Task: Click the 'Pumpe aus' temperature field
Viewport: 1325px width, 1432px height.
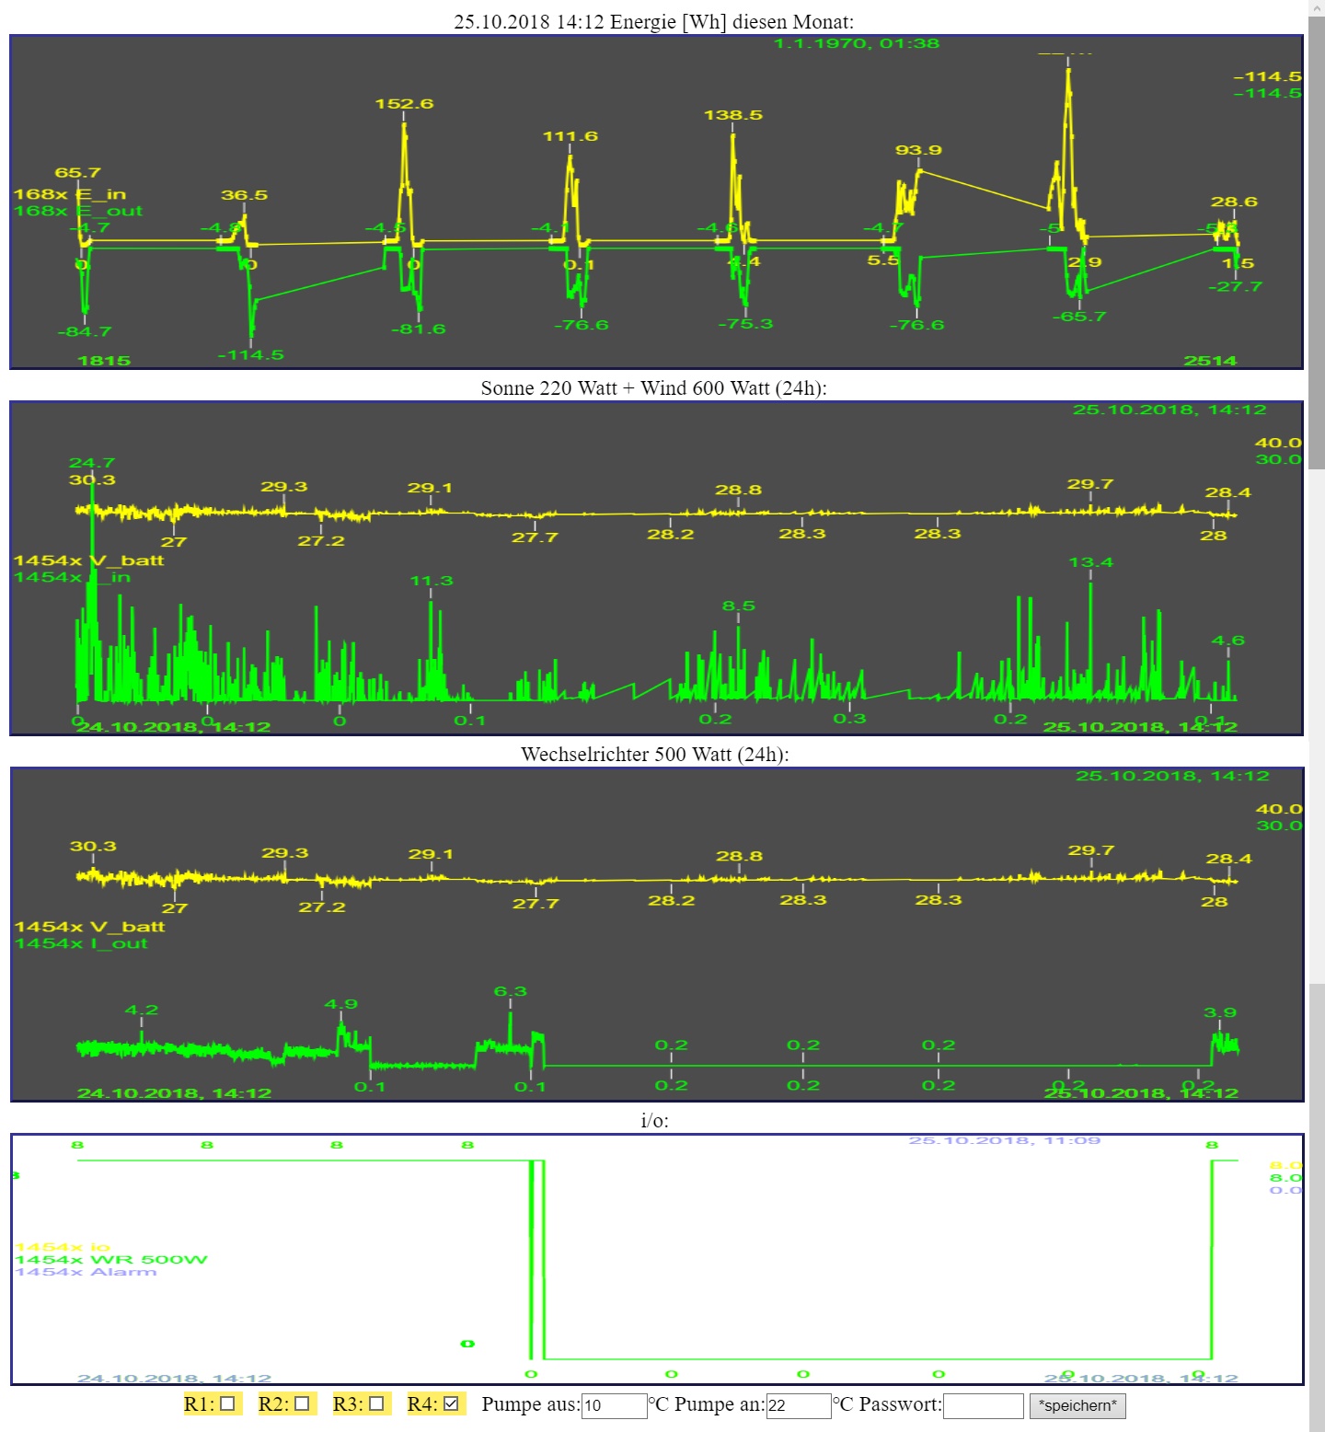Action: click(x=614, y=1405)
